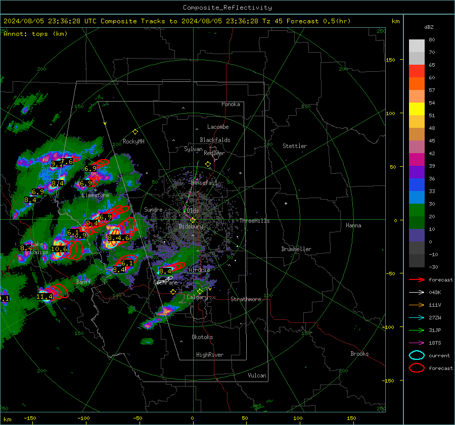This screenshot has width=455, height=425.
Task: Click the white 04DK arrow in the legend
Action: coord(417,293)
